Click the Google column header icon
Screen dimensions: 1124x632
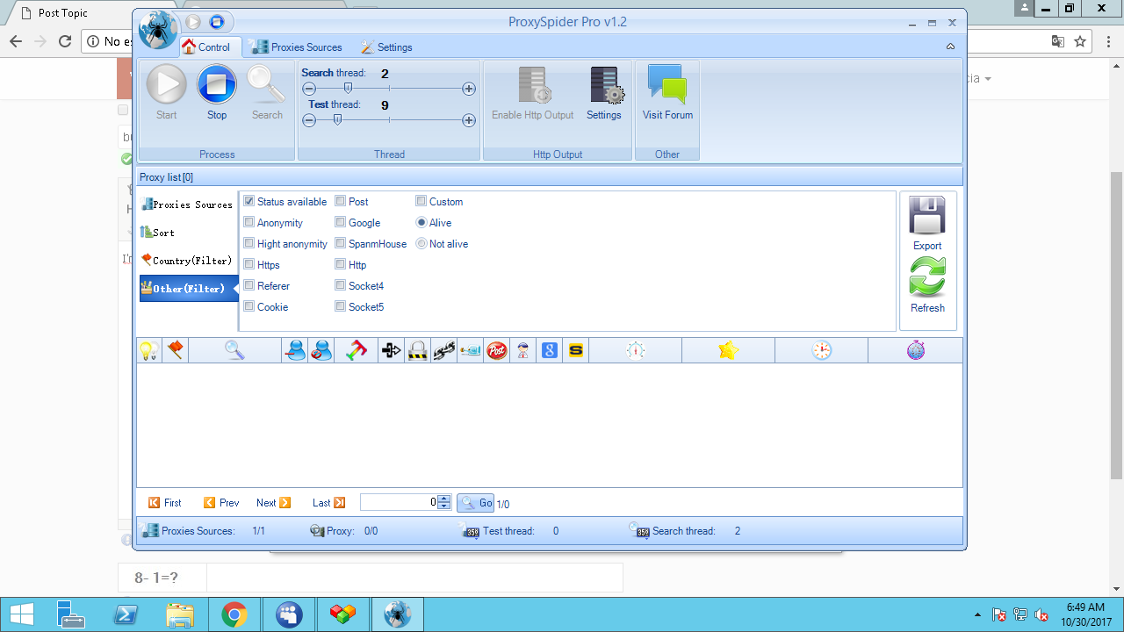(x=550, y=351)
